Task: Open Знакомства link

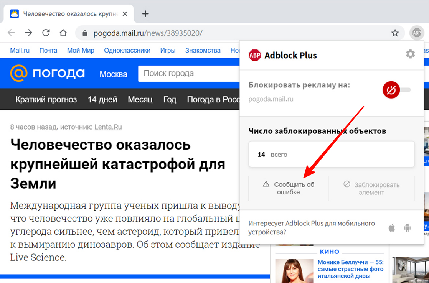Action: (203, 51)
